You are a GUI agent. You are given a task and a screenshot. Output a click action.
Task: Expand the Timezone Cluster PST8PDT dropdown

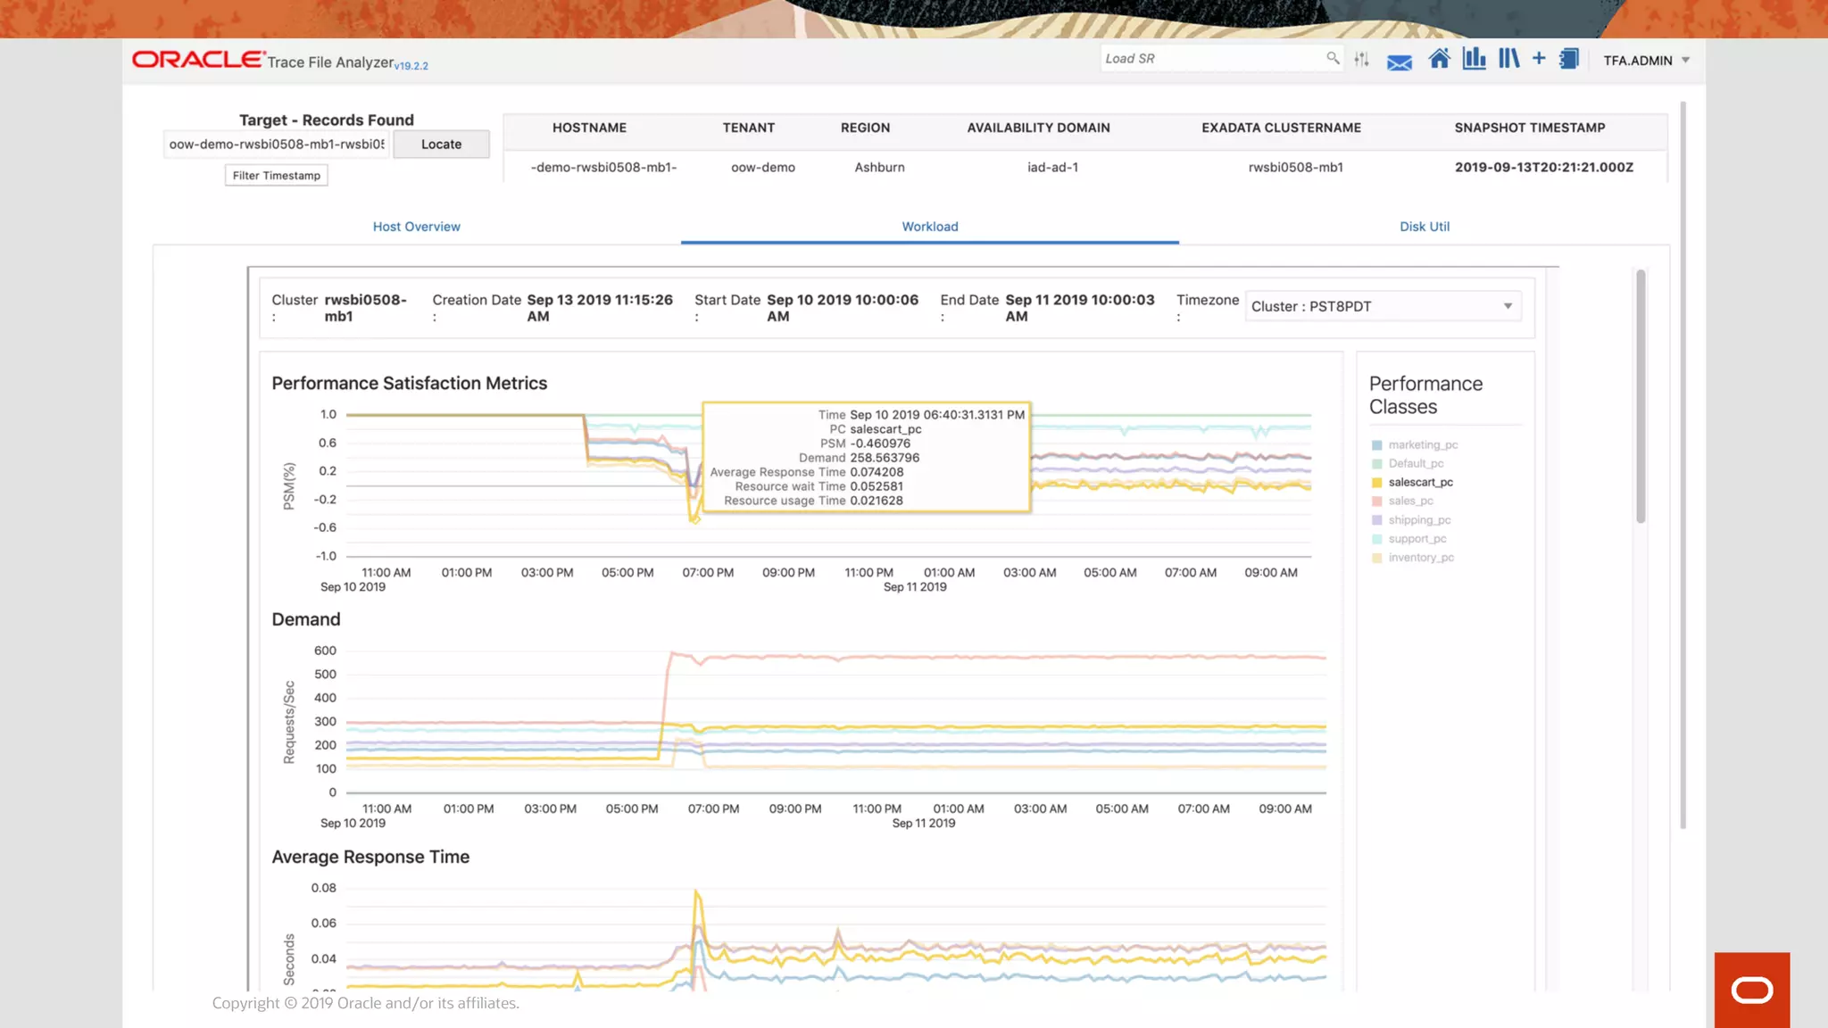[x=1383, y=306]
